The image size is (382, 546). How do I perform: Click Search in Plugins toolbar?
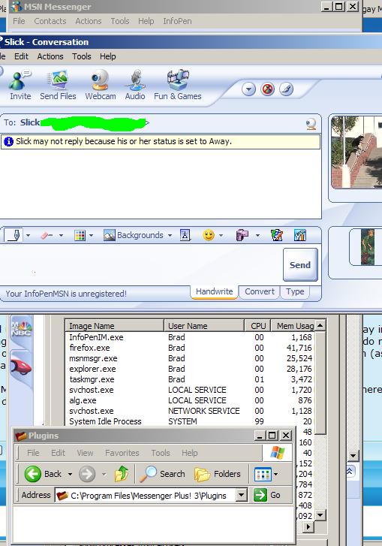pos(162,474)
